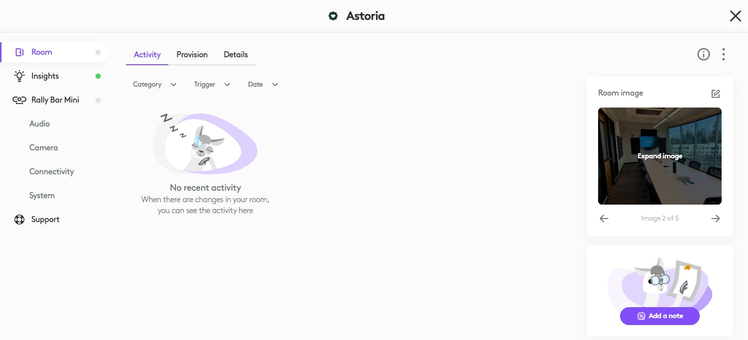Image resolution: width=748 pixels, height=340 pixels.
Task: Click the Rally Bar Mini device icon
Action: pos(19,100)
